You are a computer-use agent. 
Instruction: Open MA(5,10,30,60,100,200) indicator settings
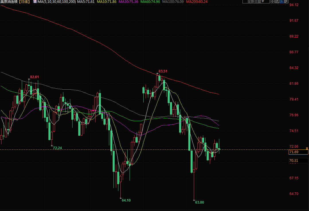57,2
